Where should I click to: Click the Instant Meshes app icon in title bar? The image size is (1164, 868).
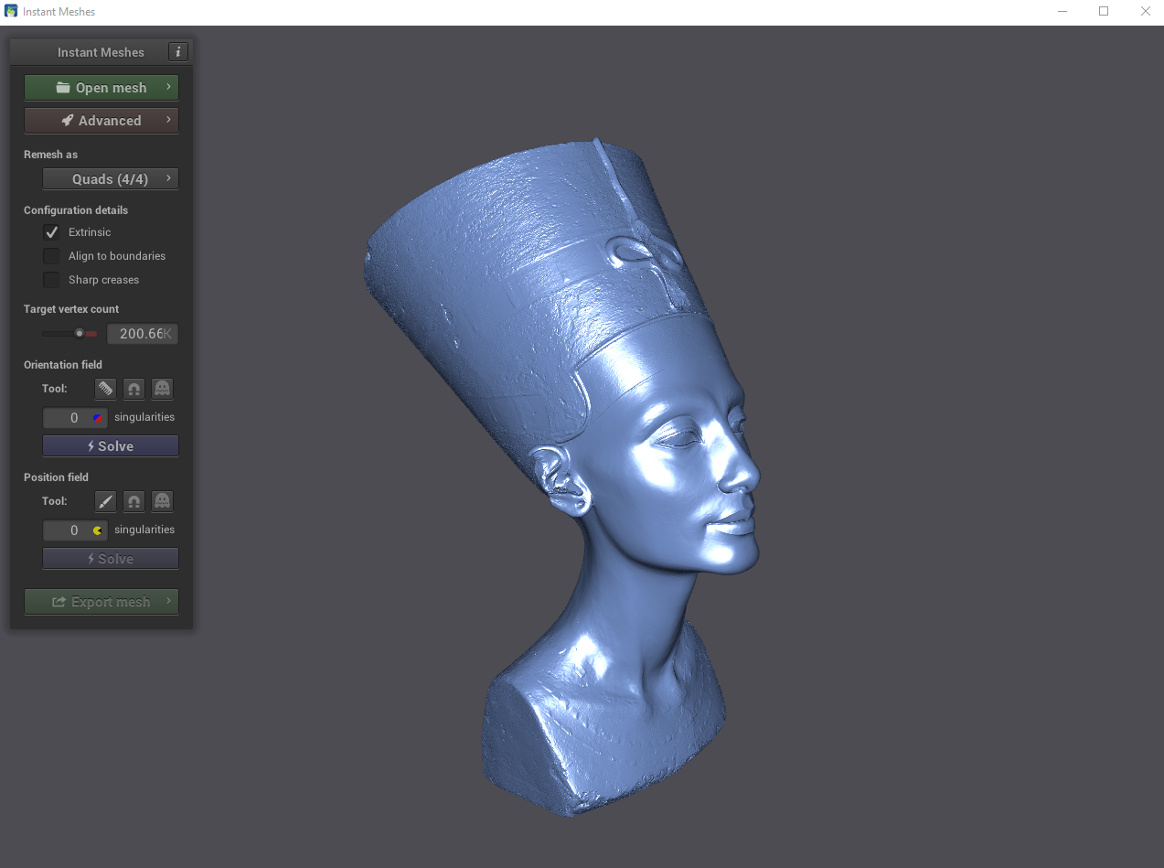pos(11,11)
